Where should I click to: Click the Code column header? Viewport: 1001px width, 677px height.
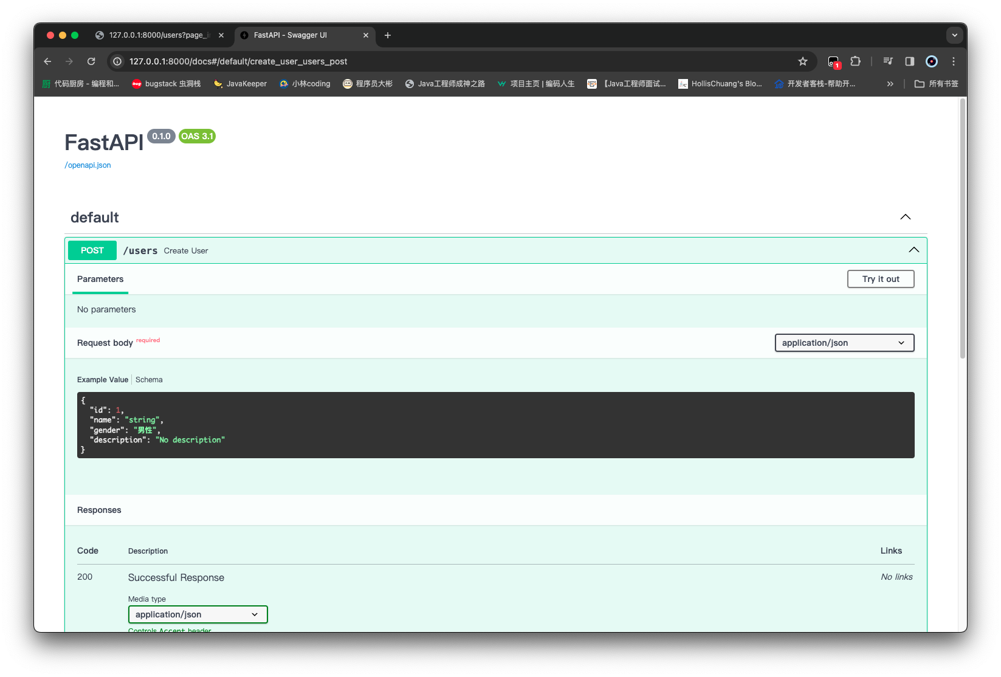pos(88,551)
